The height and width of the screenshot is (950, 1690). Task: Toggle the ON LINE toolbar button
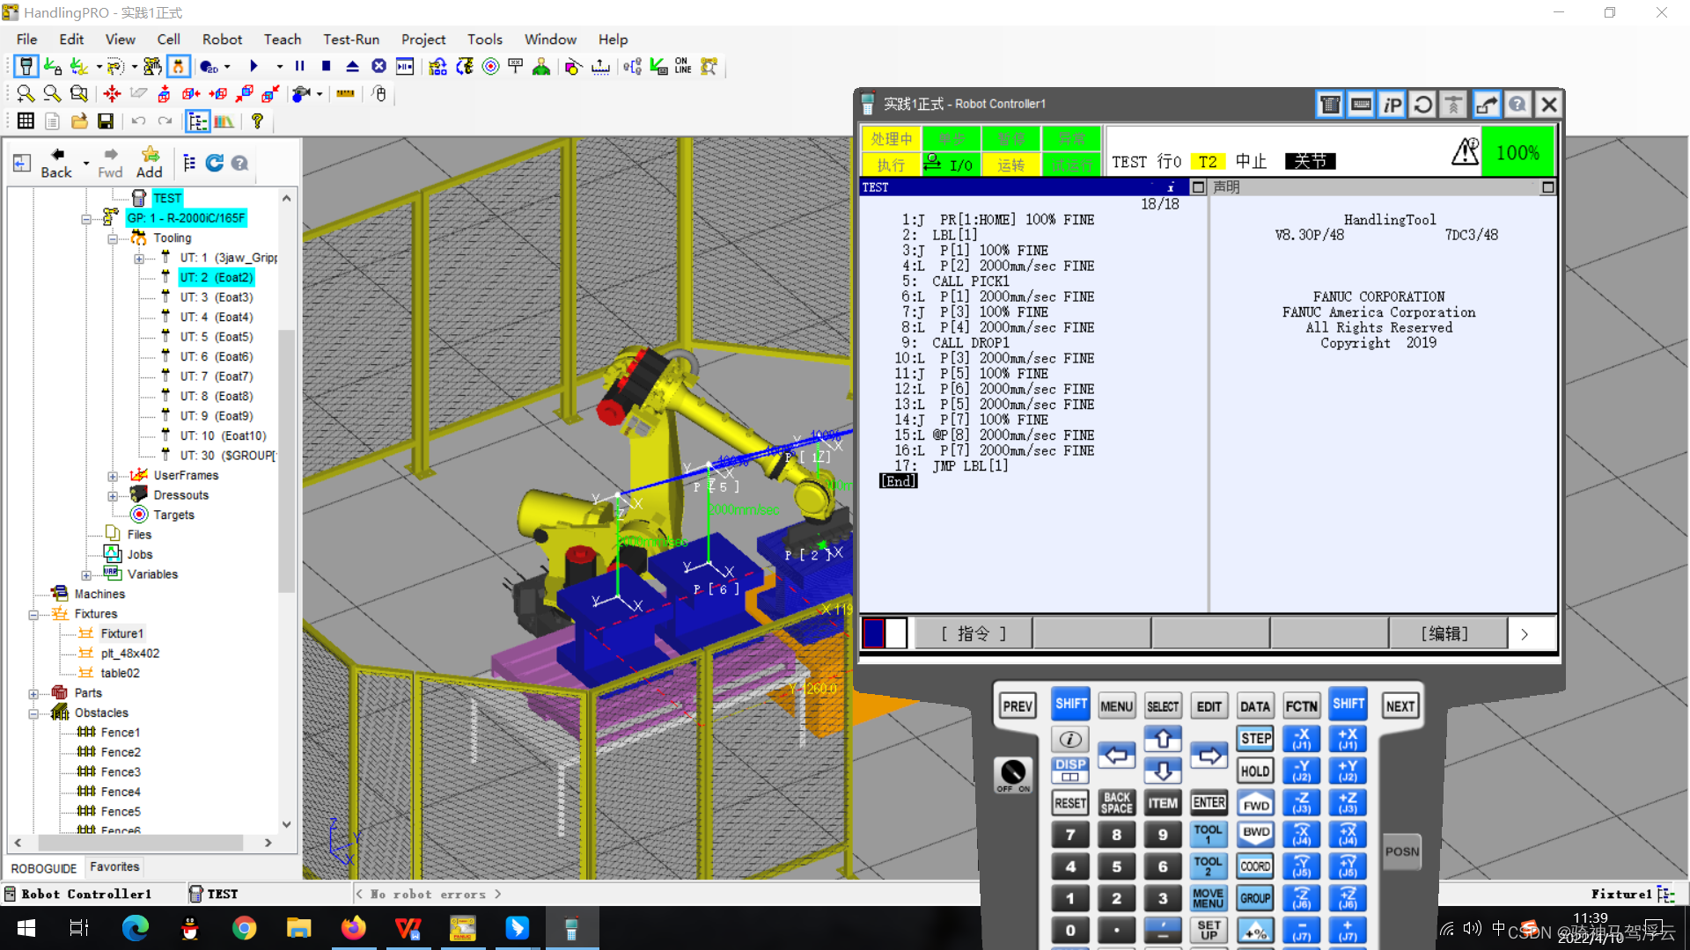coord(683,66)
